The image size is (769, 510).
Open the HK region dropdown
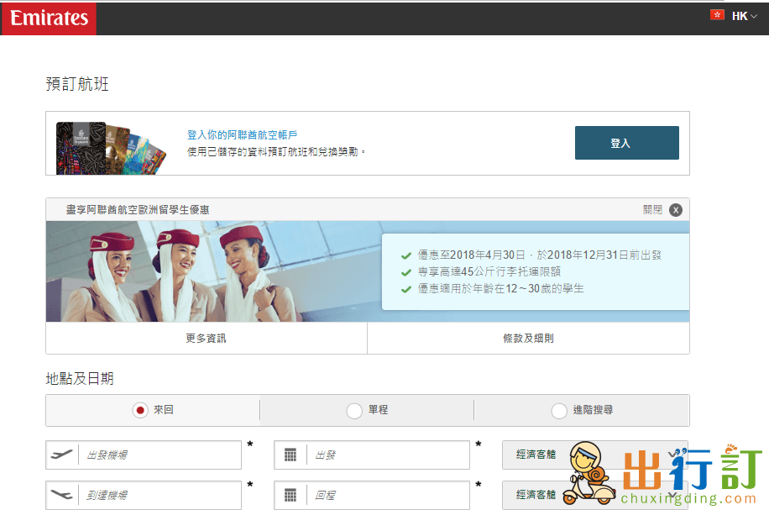(x=744, y=16)
